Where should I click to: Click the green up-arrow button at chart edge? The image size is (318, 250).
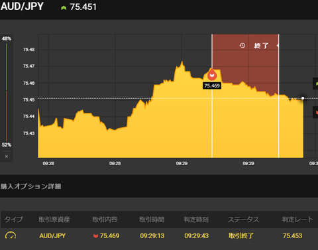(x=315, y=84)
